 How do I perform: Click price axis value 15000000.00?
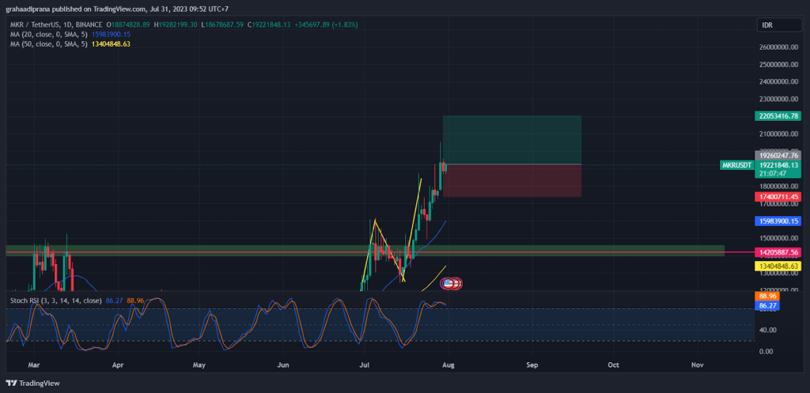click(x=778, y=239)
